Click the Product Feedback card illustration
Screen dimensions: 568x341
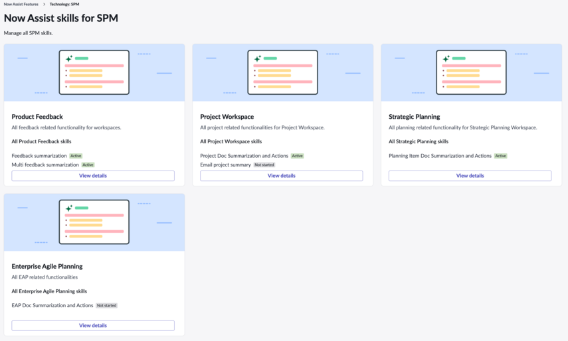point(94,72)
